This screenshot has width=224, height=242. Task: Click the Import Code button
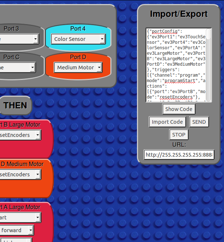click(167, 122)
